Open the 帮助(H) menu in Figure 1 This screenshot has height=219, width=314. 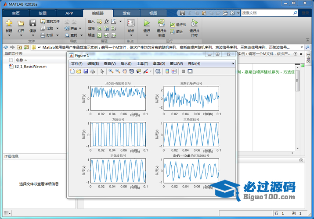tap(194, 64)
